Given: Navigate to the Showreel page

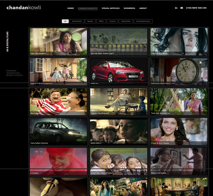Looking at the screenshot, I should pos(129,8).
